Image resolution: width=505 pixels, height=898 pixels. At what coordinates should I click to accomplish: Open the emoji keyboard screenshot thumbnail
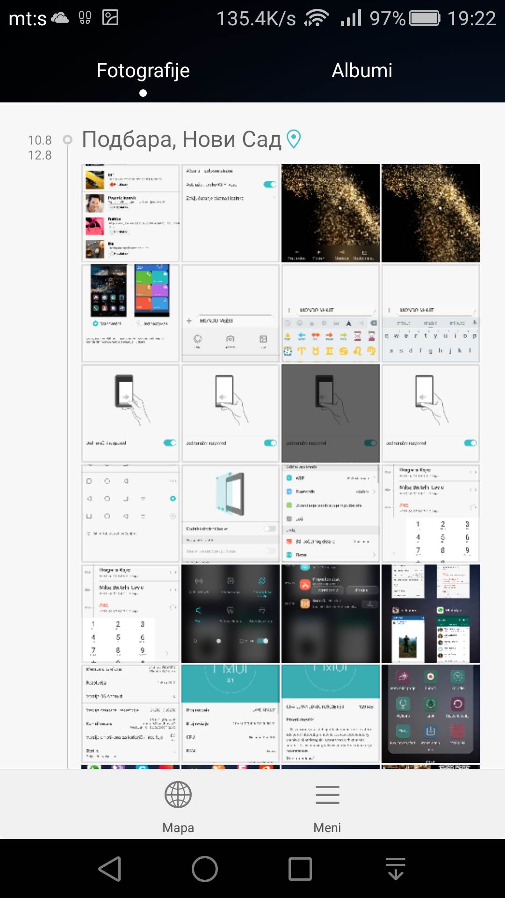(x=331, y=313)
